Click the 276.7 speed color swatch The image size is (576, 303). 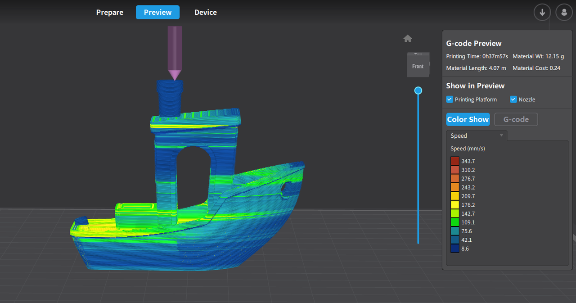pyautogui.click(x=455, y=179)
